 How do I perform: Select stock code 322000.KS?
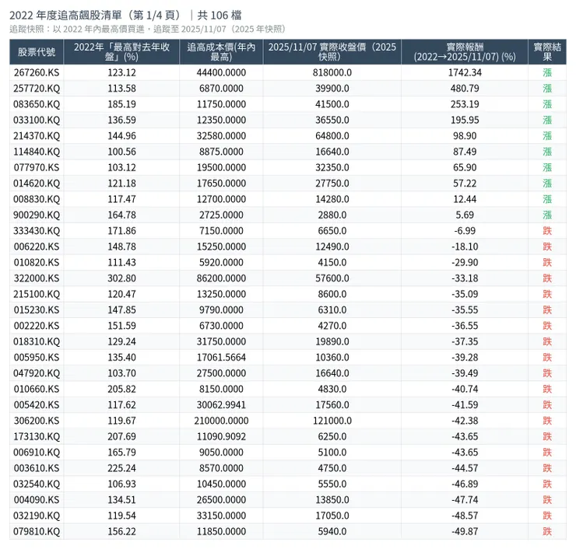pos(37,278)
